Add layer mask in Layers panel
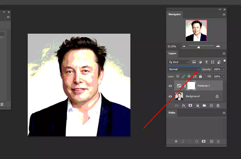Screen dimensions: 241x159 (190, 105)
